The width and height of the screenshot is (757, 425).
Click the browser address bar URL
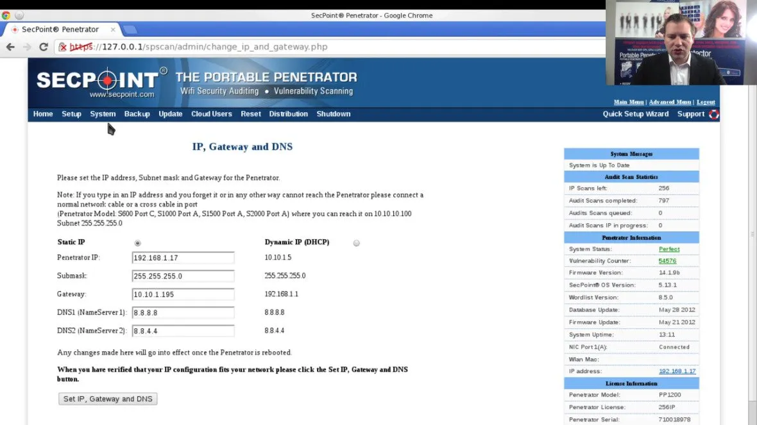point(198,47)
